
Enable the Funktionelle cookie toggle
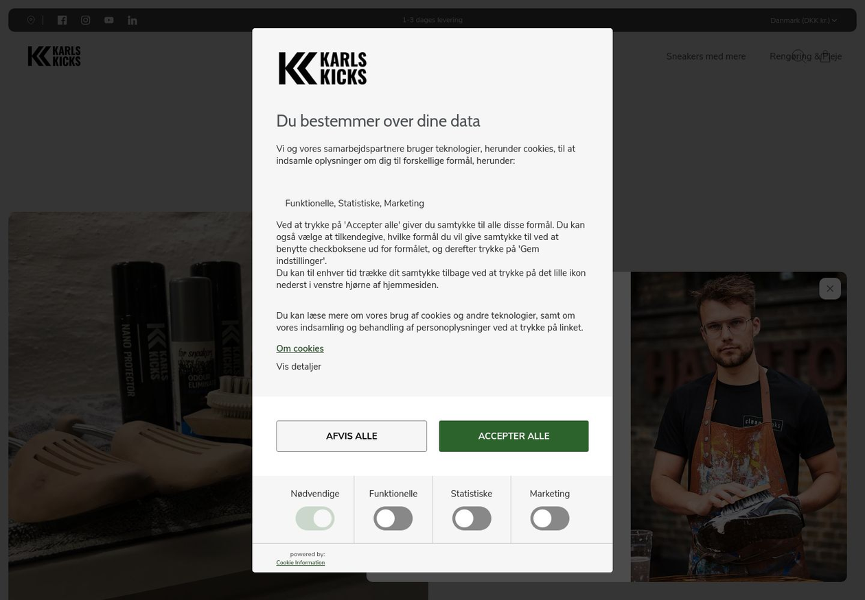tap(393, 518)
